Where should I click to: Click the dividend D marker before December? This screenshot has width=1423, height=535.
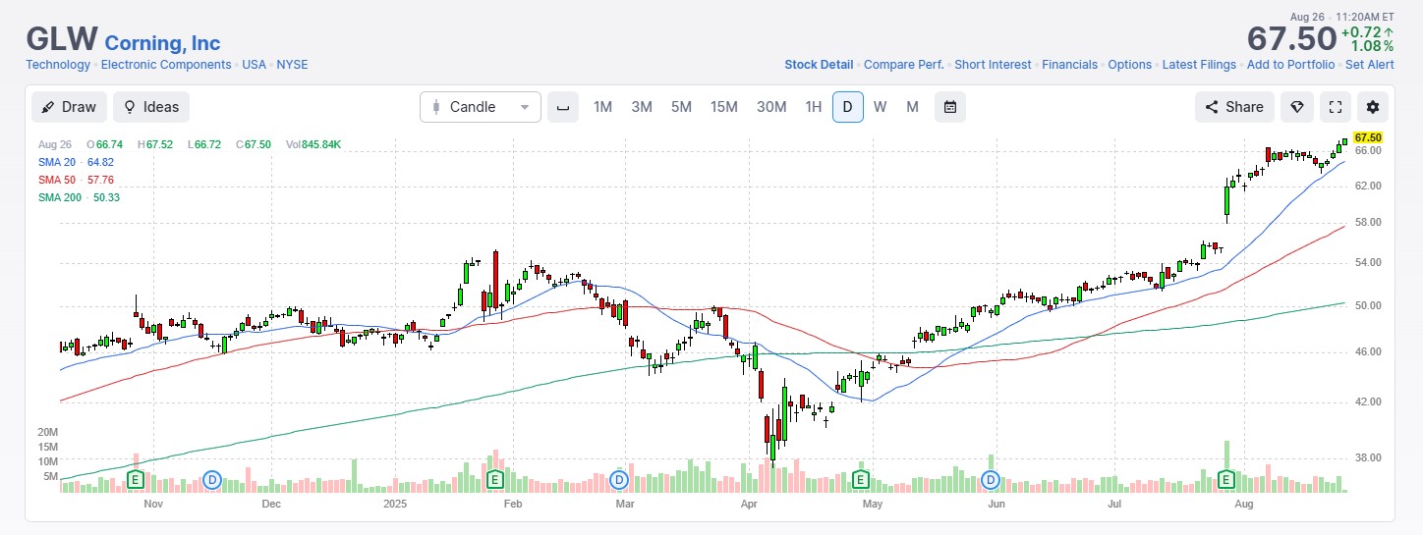point(211,479)
